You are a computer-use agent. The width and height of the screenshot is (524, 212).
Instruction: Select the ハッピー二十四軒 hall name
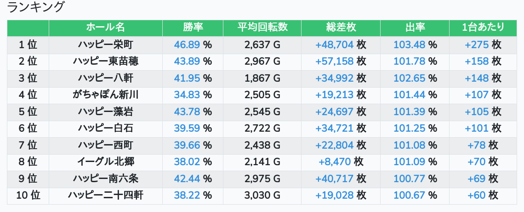pyautogui.click(x=105, y=195)
